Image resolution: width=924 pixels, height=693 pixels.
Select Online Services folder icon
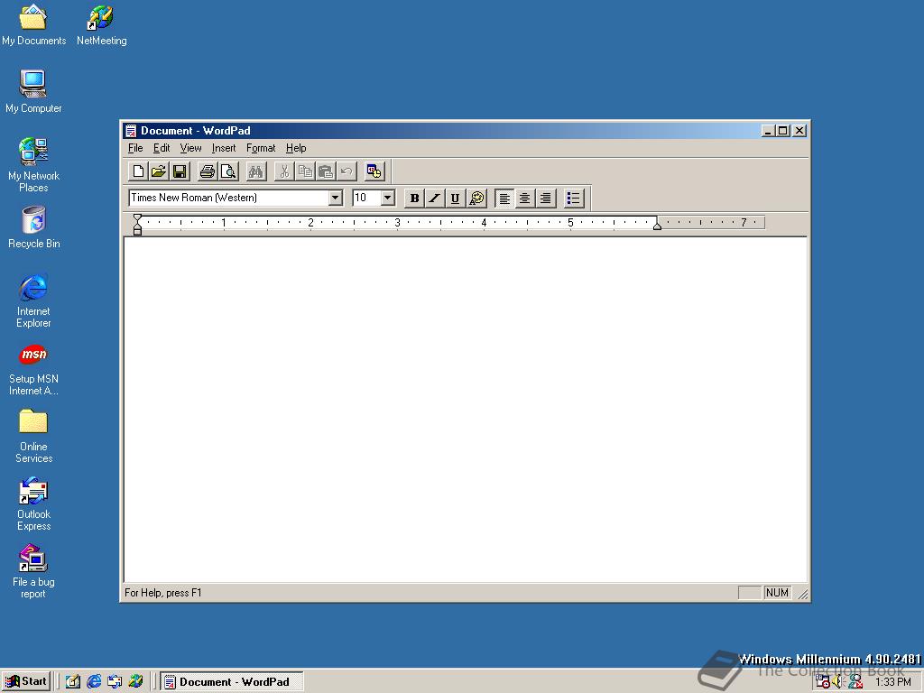[x=33, y=437]
